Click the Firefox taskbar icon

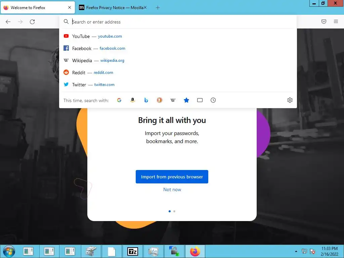tap(195, 251)
